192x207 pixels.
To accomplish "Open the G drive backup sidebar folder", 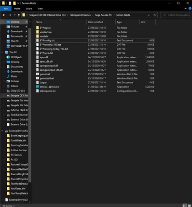I will point(19,150).
